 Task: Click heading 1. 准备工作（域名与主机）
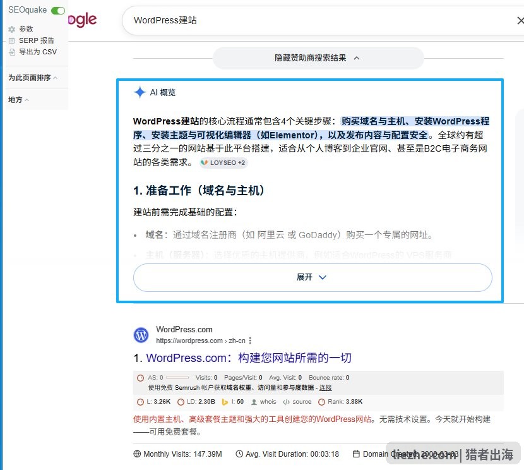pos(199,191)
